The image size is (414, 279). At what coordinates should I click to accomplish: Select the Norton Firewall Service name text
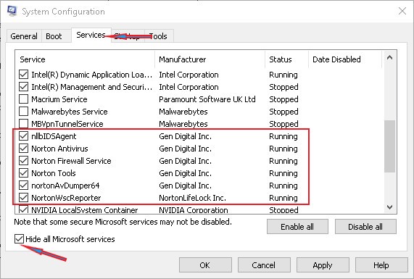tap(71, 161)
